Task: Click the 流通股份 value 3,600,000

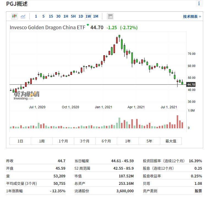Action: 125,191
